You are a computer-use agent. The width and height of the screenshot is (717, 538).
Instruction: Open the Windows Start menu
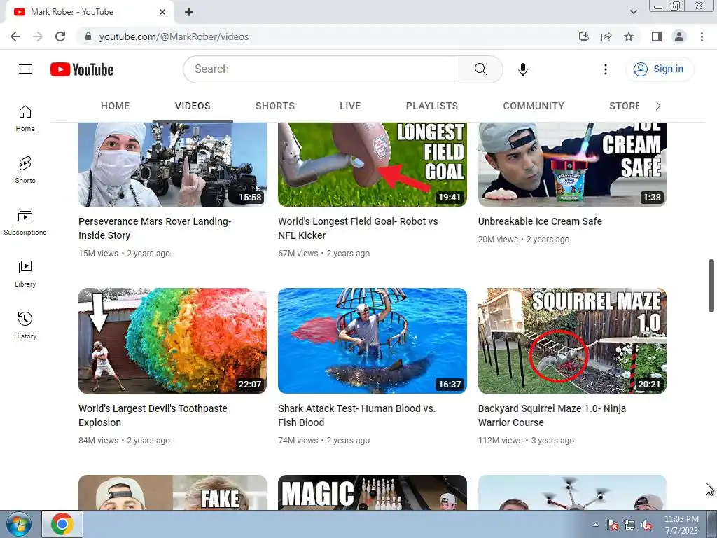point(19,524)
